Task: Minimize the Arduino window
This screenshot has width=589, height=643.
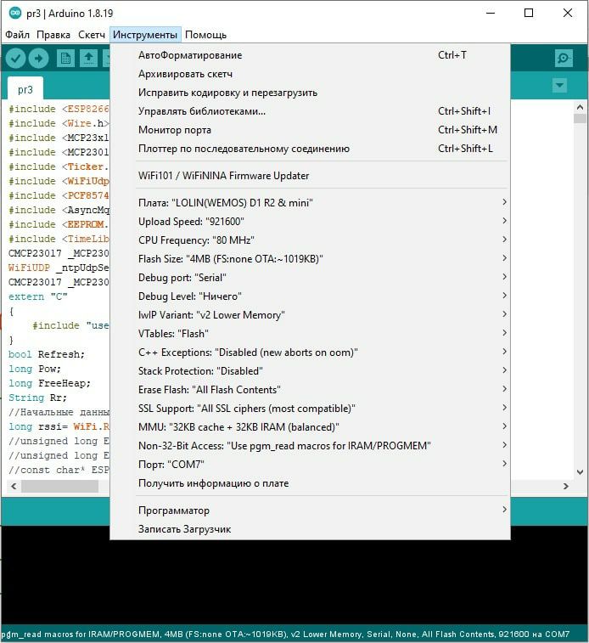Action: [491, 13]
